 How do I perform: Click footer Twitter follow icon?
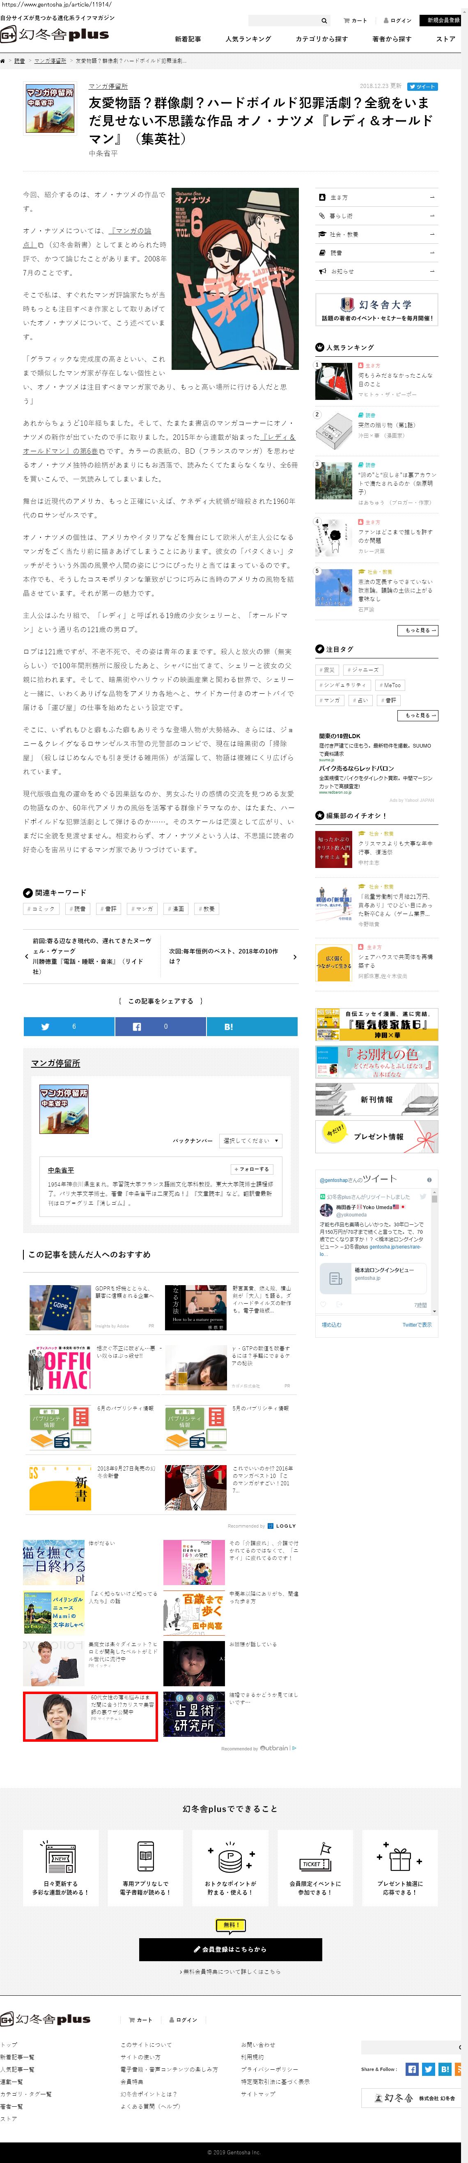(x=429, y=2069)
